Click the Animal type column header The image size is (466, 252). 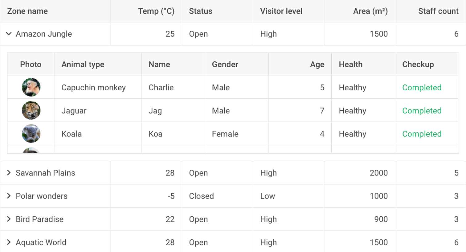tap(98, 64)
